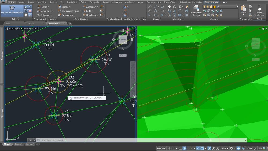Image resolution: width=268 pixels, height=151 pixels.
Task: Toggle the TN layer lightbulb on/off
Action: [x=204, y=7]
